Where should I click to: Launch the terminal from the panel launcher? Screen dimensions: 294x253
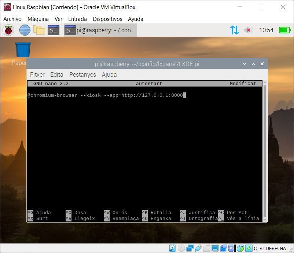54,30
